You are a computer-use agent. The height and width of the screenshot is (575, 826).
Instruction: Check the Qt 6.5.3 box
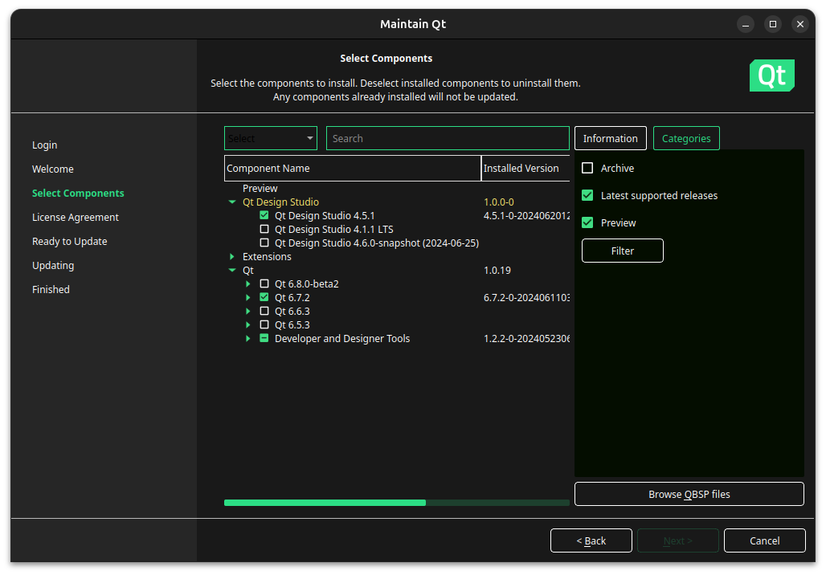264,325
